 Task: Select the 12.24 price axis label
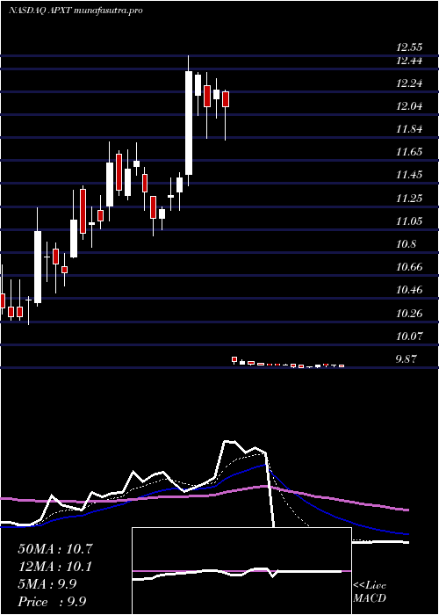409,83
